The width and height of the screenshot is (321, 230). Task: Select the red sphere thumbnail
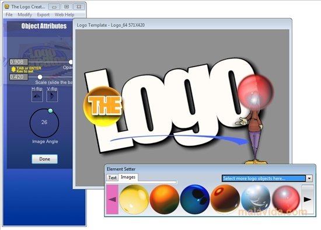pos(286,199)
